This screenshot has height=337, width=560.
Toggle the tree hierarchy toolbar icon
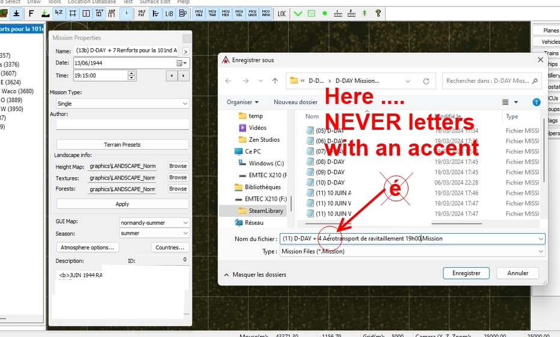155,14
